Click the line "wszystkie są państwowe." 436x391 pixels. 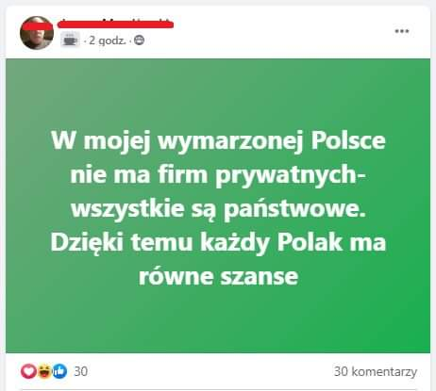[x=218, y=209]
